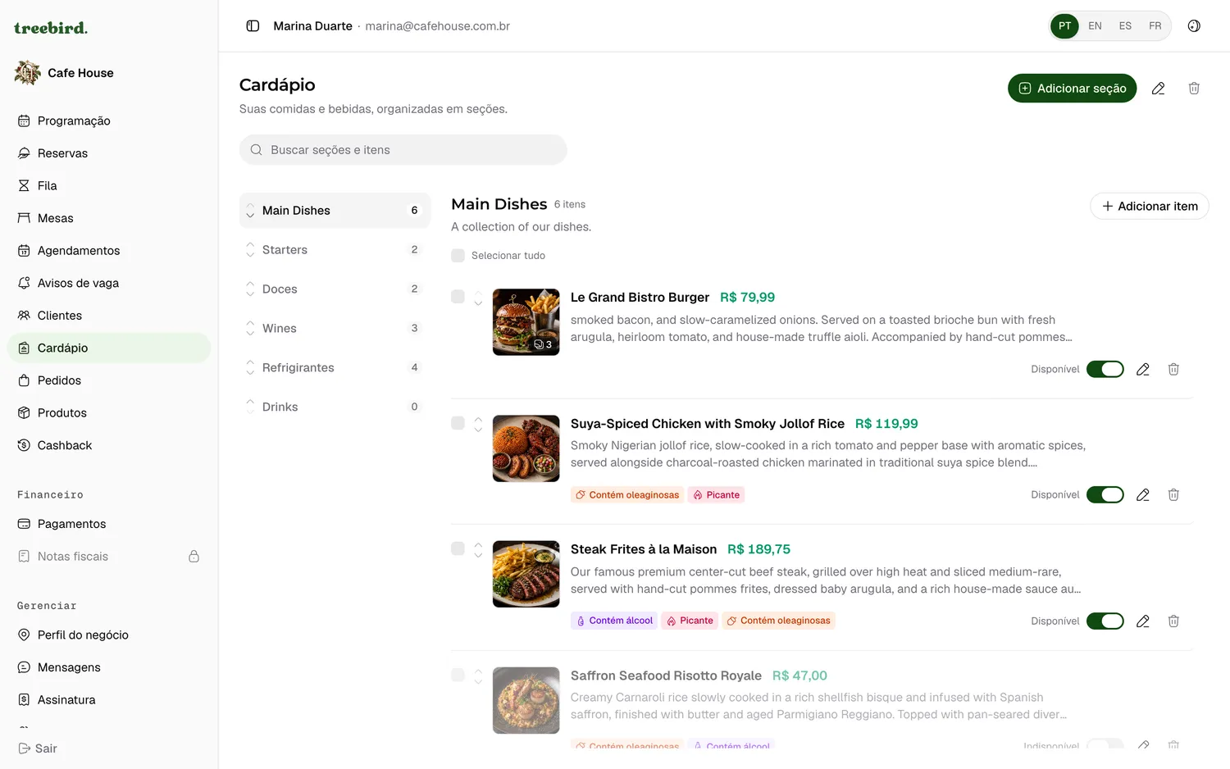Move the Wines section with its arrows
Screen dimensions: 1230x769
tap(250, 329)
